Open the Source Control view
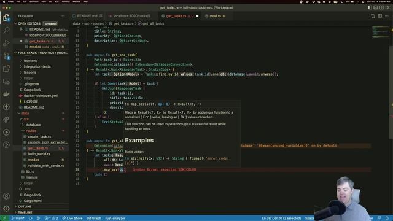Screen dimensions: 393x221 pyautogui.click(x=6, y=56)
